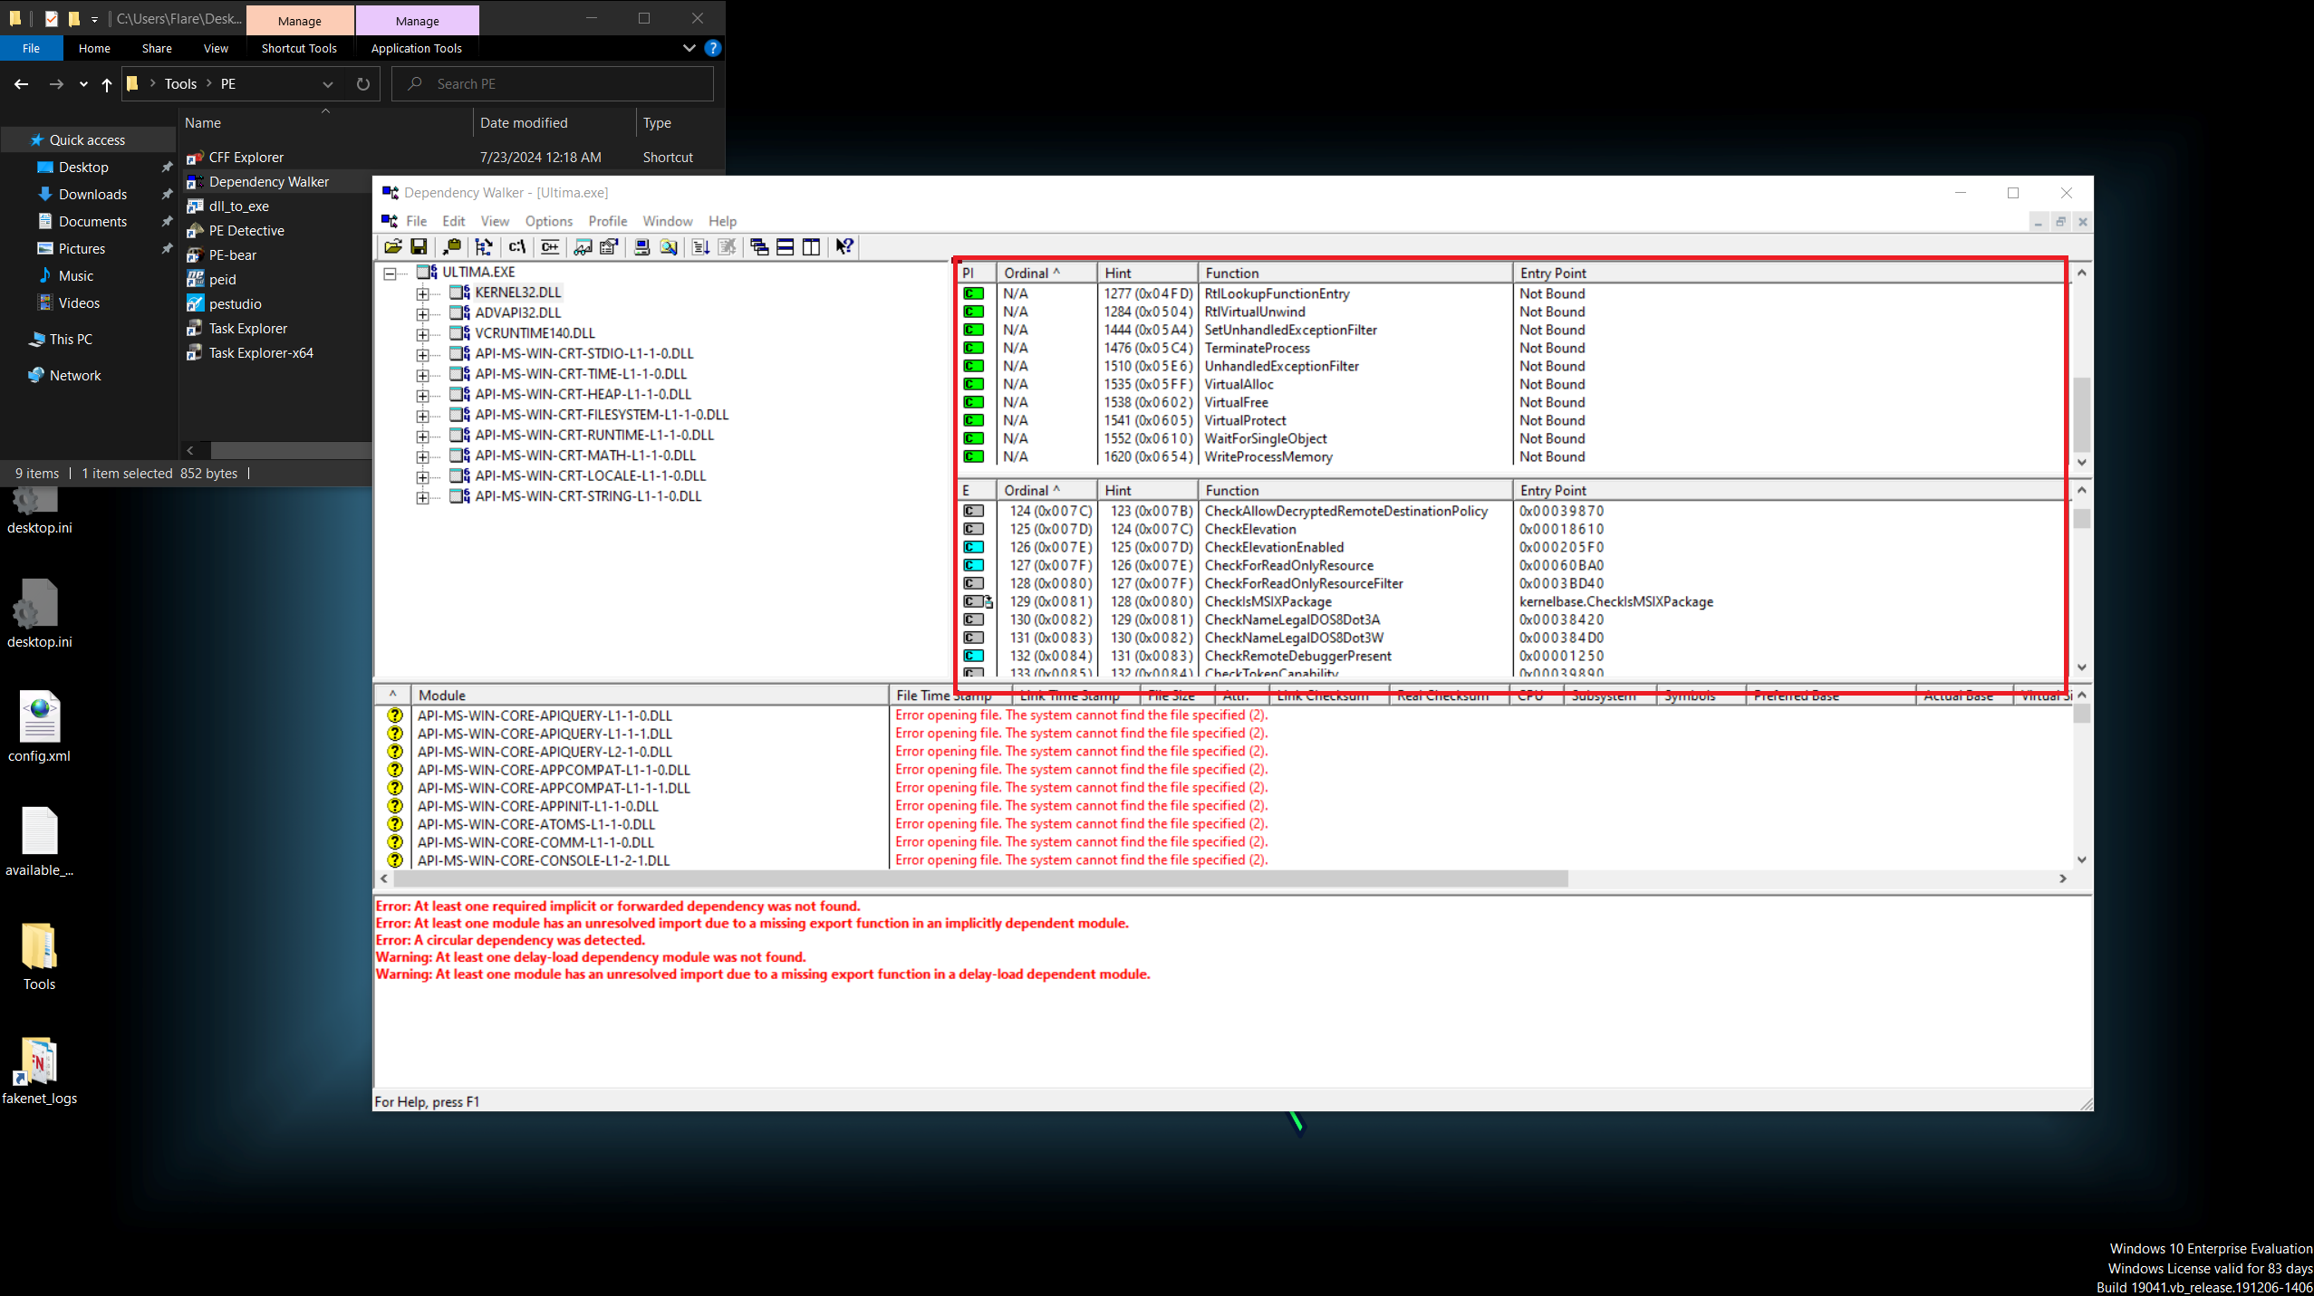
Task: Click the import list vertical scrollbar thumb
Action: pos(2081,415)
